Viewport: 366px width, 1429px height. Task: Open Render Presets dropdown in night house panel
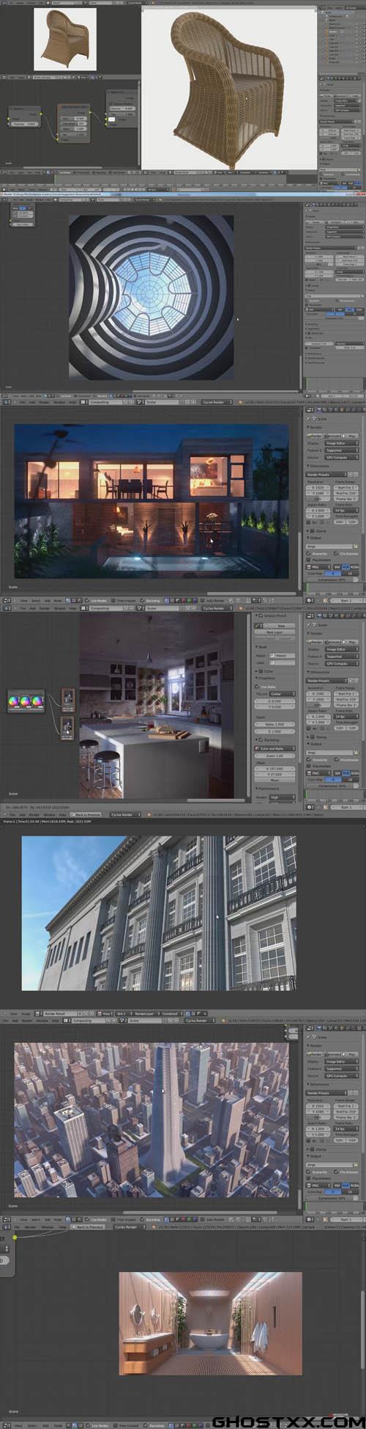tap(326, 475)
